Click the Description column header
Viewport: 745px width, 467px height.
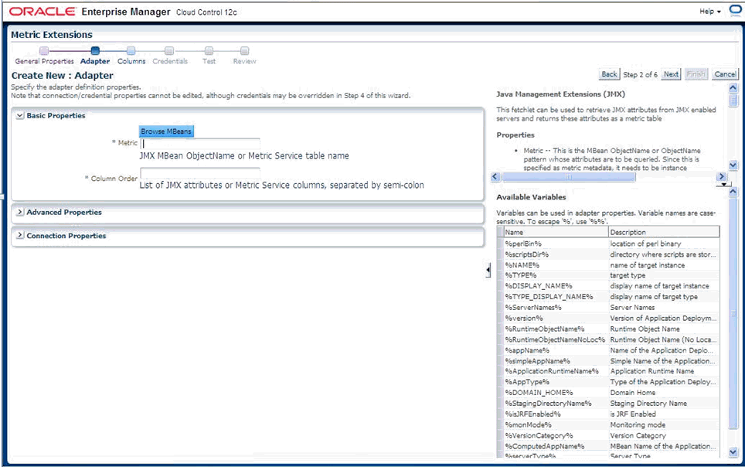[664, 232]
